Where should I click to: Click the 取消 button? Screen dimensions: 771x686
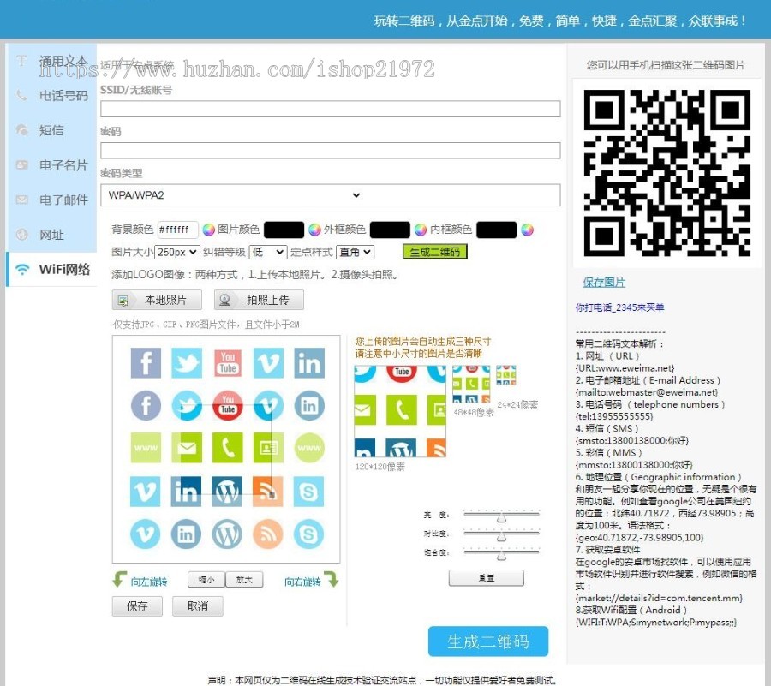[198, 606]
